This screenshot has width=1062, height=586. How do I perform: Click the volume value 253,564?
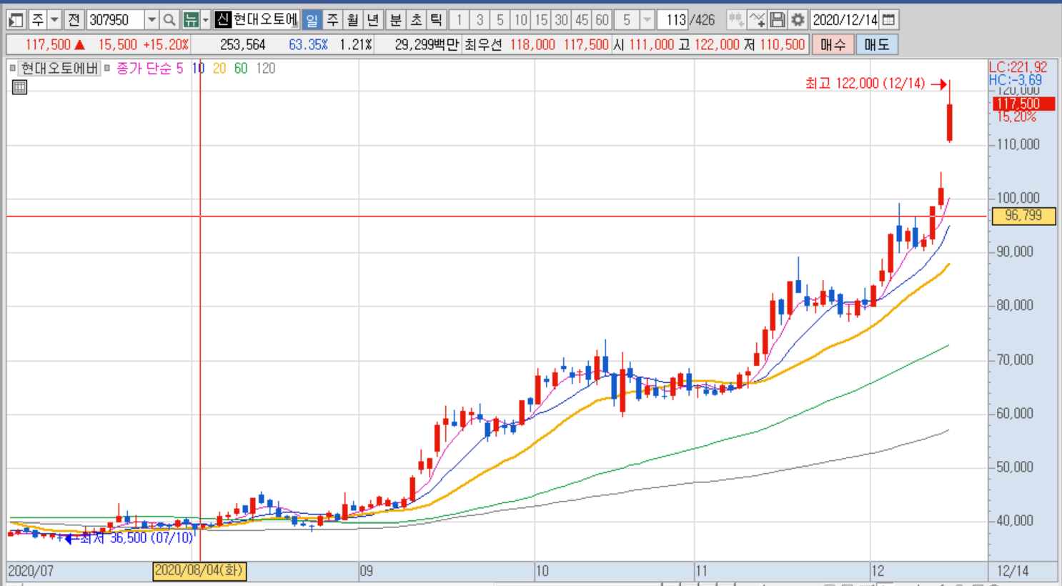[x=242, y=44]
